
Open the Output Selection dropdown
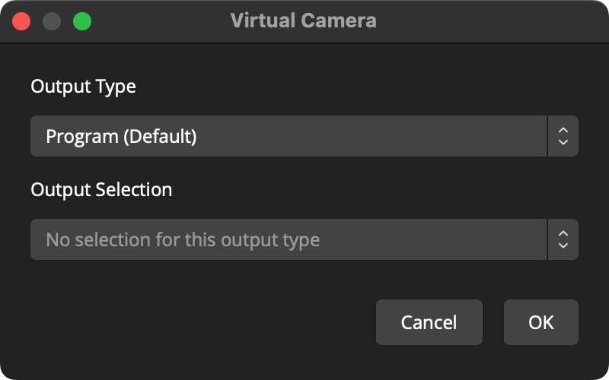[x=304, y=239]
